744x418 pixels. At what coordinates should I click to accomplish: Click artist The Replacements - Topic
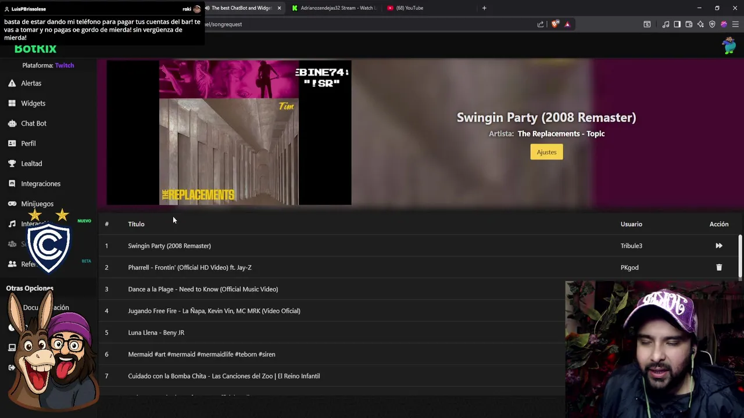pos(561,134)
